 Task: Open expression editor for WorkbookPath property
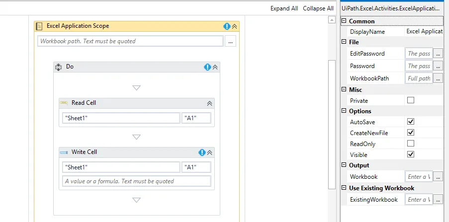(x=438, y=78)
